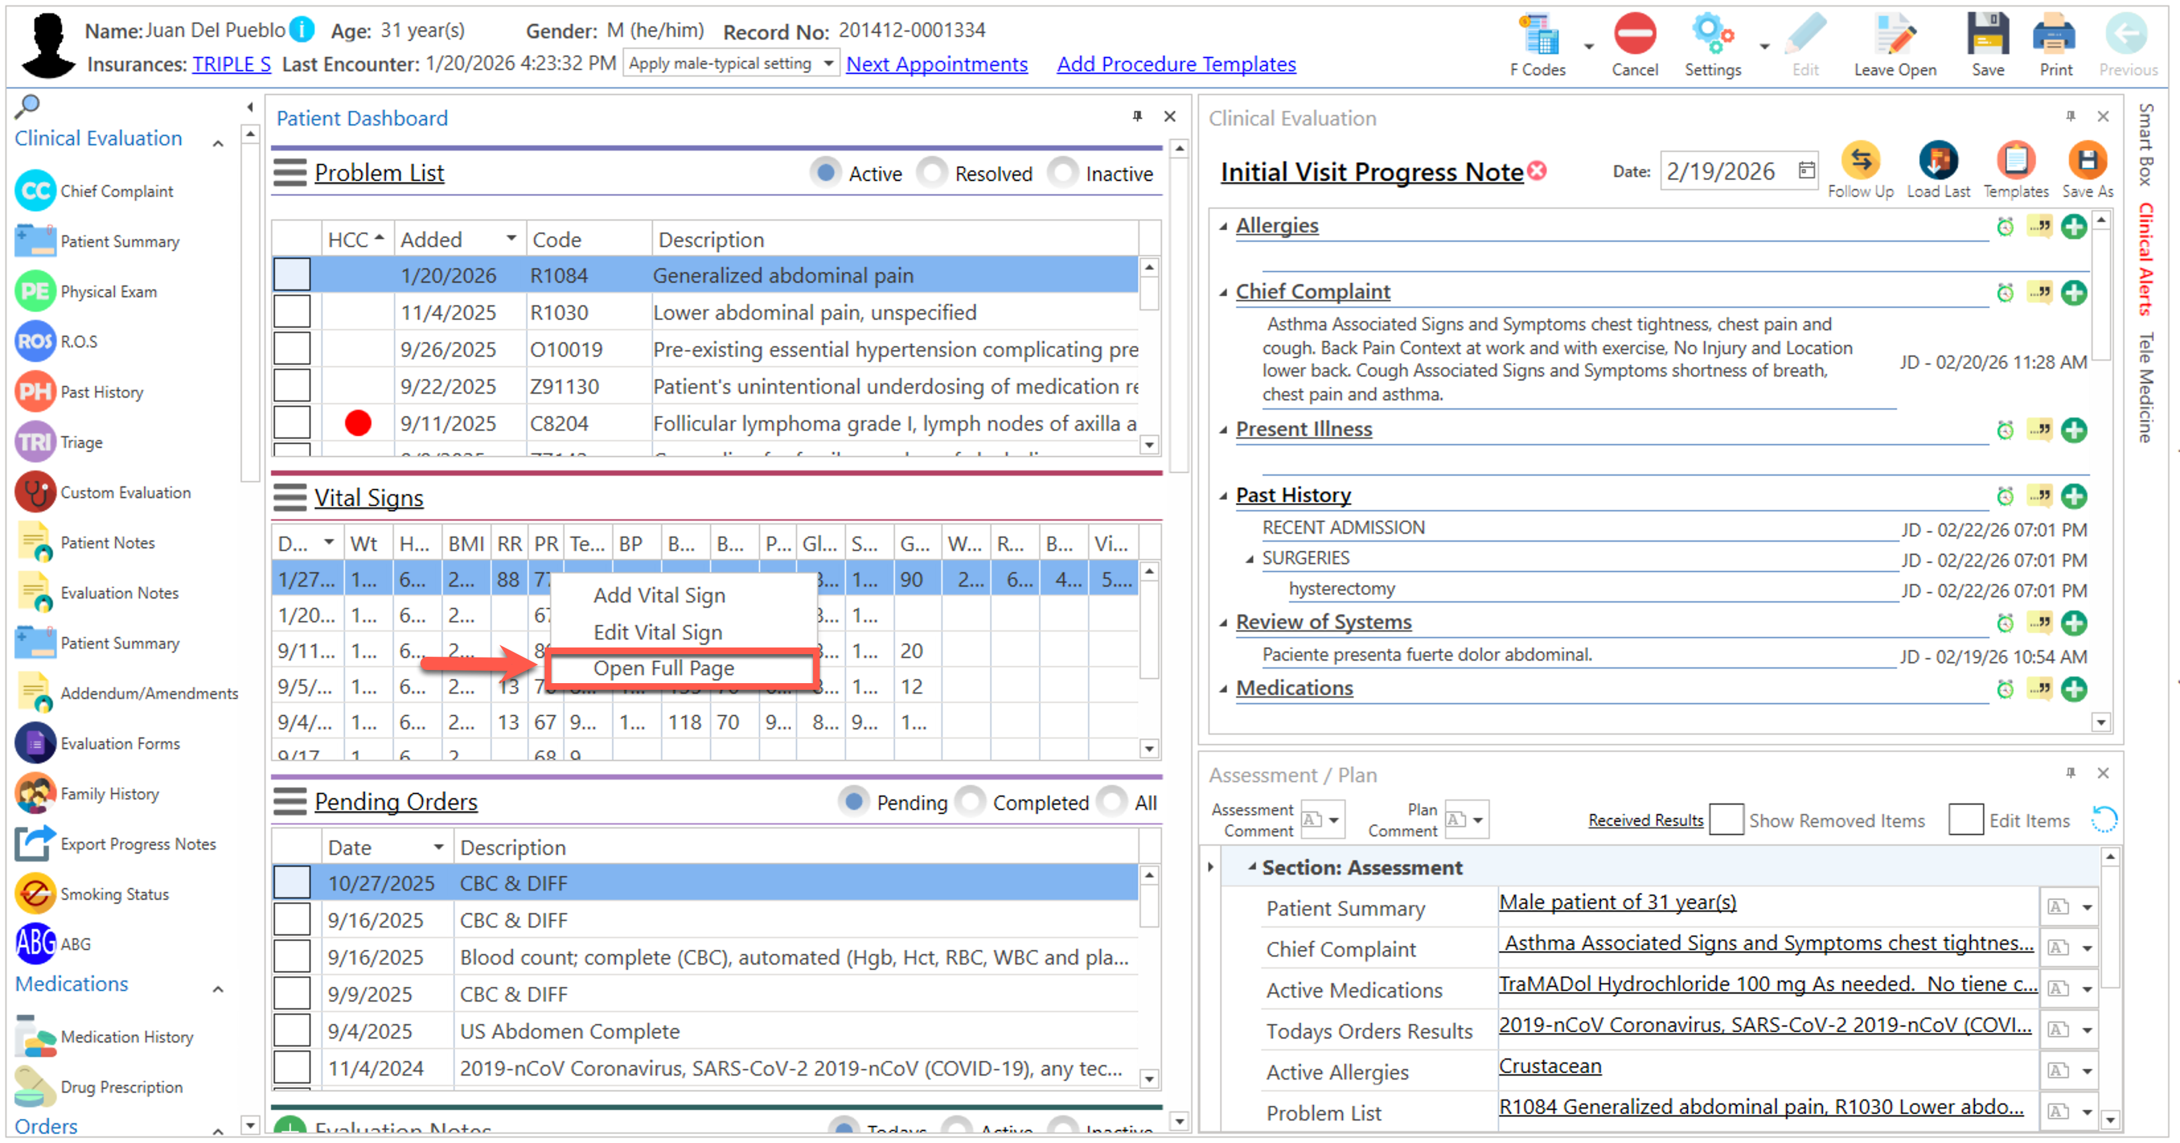The width and height of the screenshot is (2180, 1143).
Task: Open the Apply male-typical setting dropdown
Action: [828, 63]
